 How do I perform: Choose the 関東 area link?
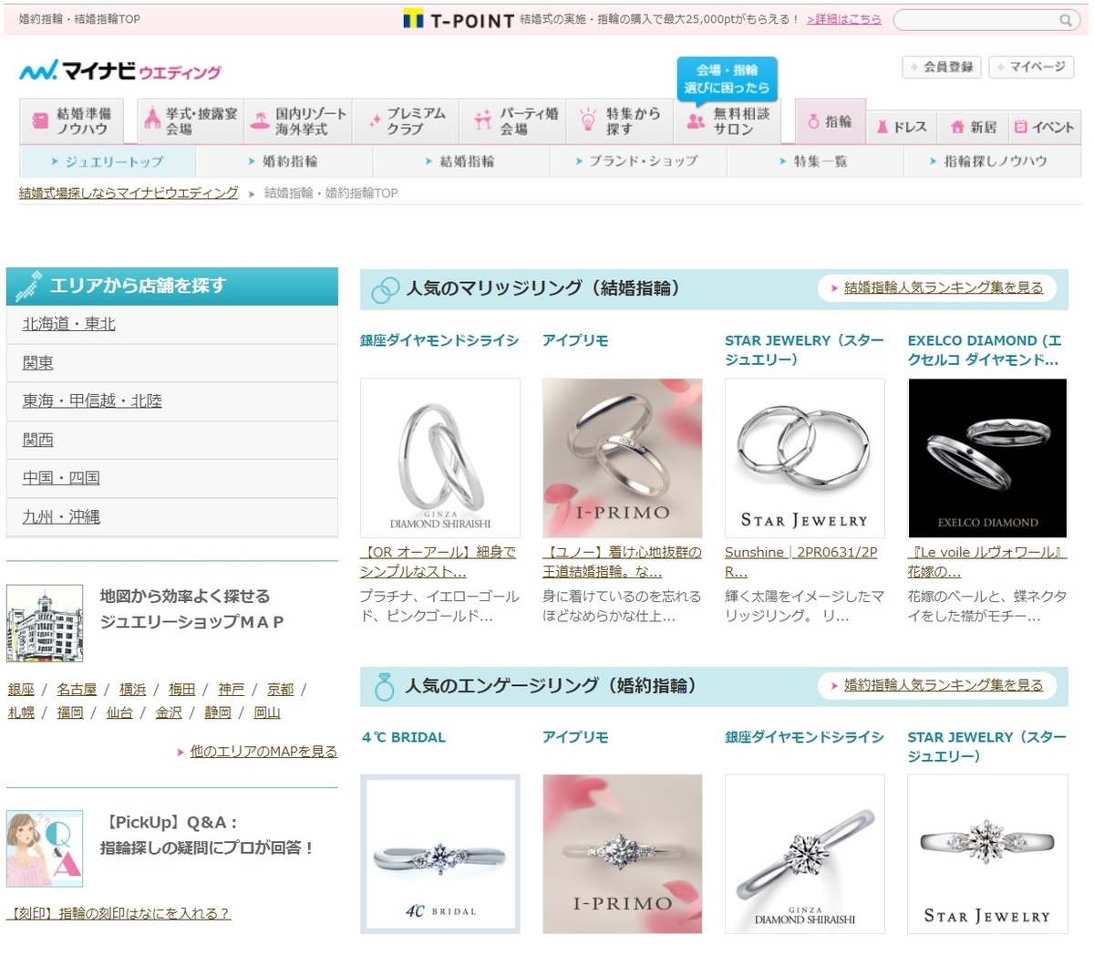tap(38, 363)
